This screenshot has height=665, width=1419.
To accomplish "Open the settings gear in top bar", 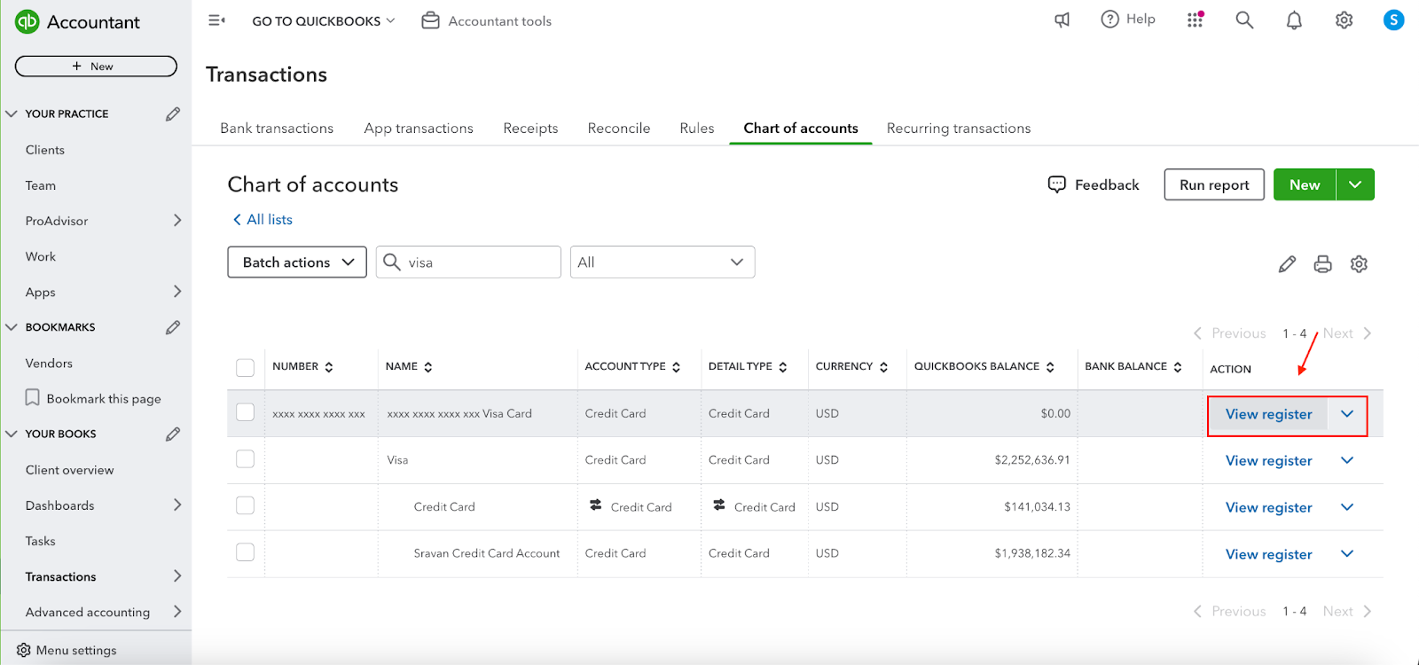I will pos(1344,20).
